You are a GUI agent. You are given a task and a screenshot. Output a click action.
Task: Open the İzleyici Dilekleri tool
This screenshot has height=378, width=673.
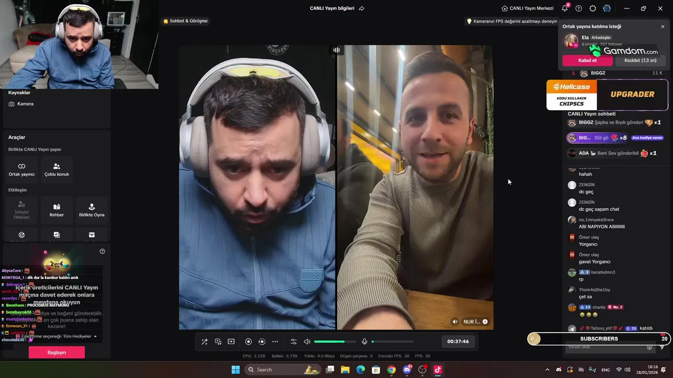point(22,210)
